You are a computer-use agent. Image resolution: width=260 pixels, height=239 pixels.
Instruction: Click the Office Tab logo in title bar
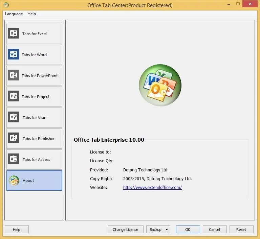pyautogui.click(x=6, y=5)
